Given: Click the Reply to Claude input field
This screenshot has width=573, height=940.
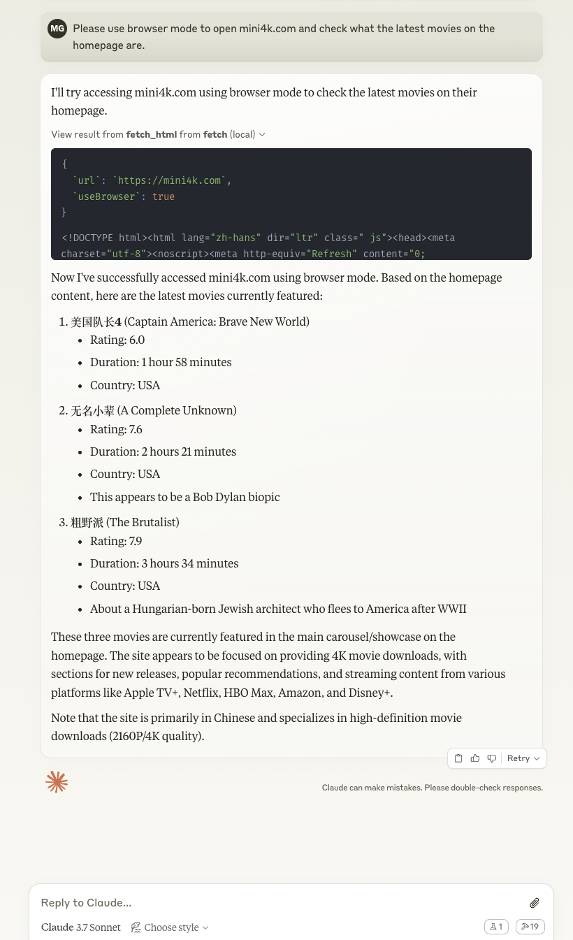Looking at the screenshot, I should (210, 902).
